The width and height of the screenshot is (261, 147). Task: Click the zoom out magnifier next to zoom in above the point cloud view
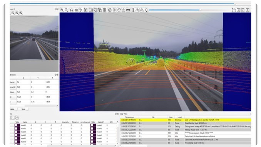coord(67,10)
